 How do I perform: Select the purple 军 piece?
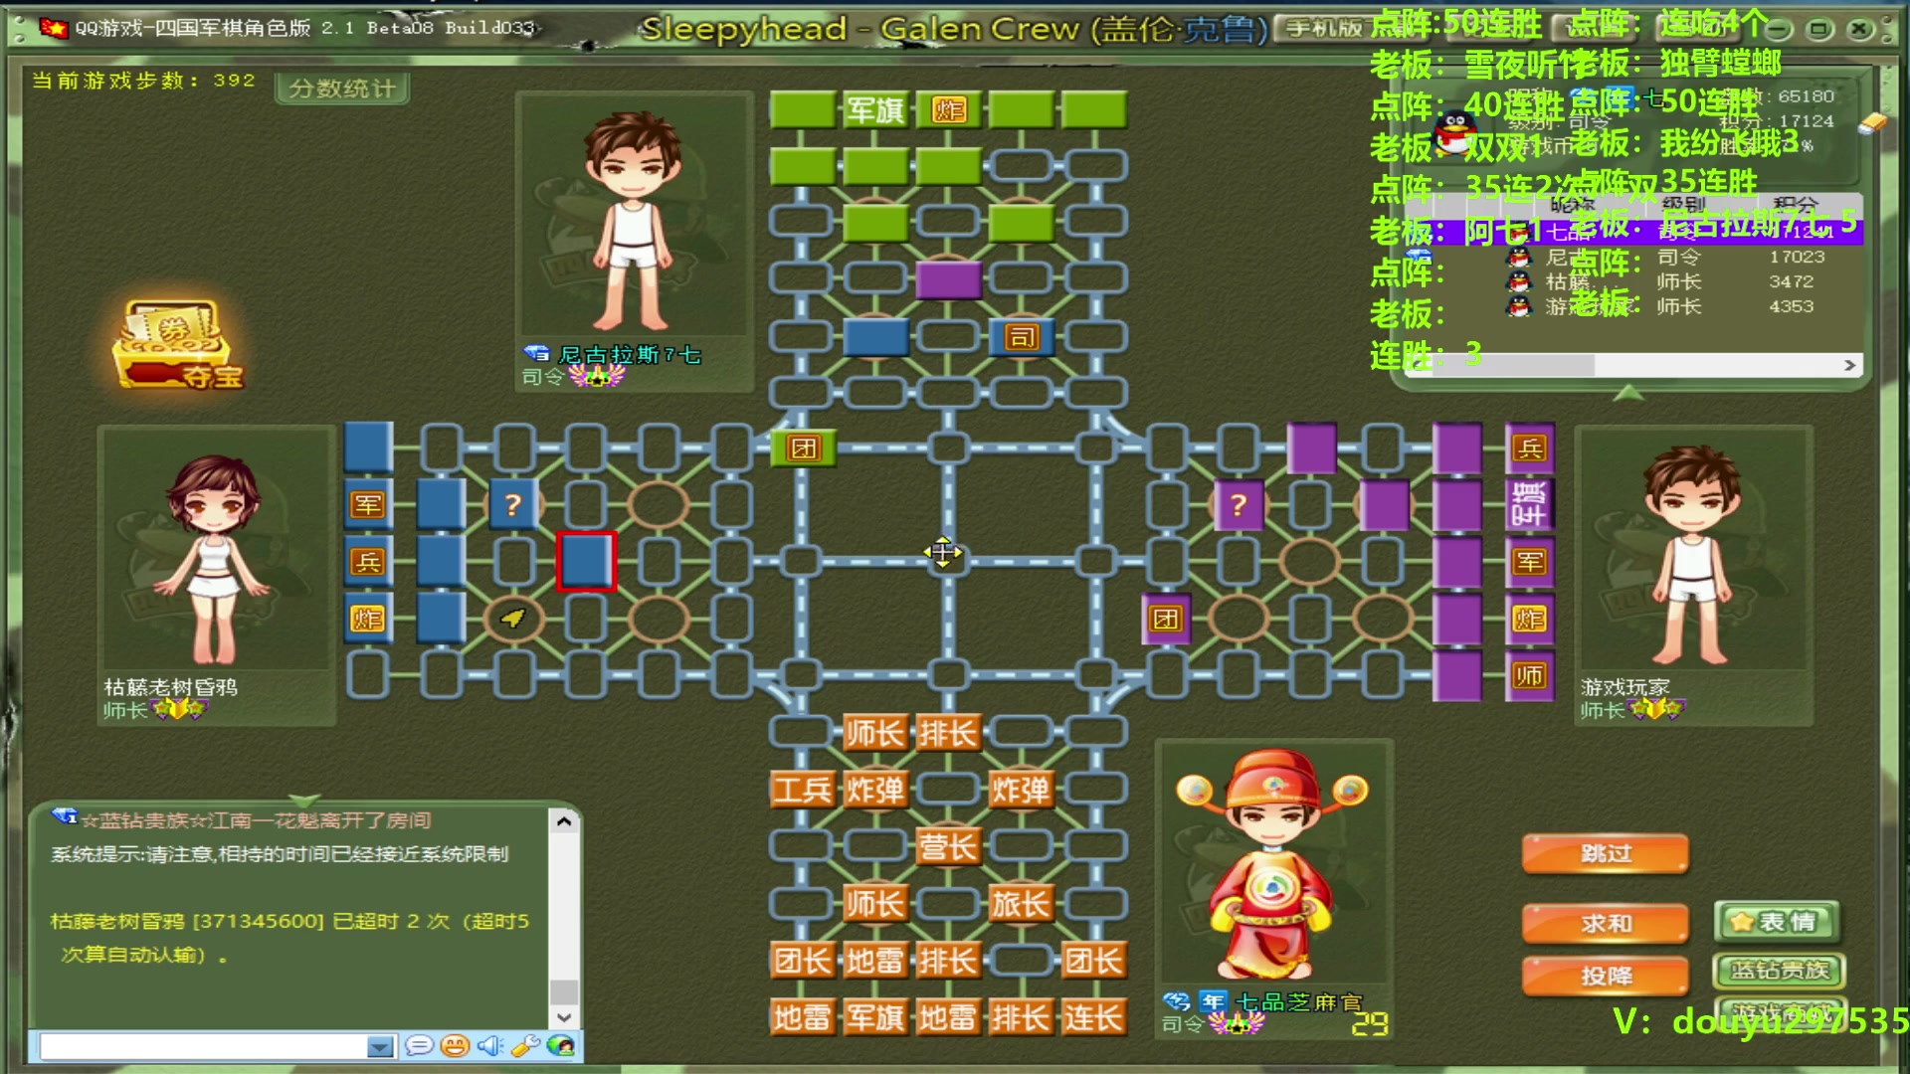1530,562
